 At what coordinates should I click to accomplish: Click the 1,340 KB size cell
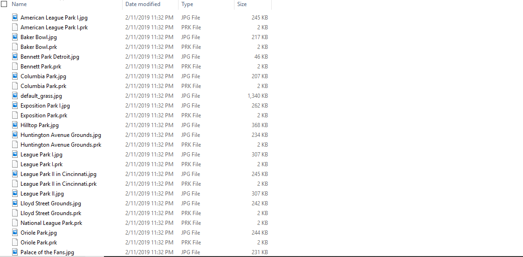pos(257,95)
